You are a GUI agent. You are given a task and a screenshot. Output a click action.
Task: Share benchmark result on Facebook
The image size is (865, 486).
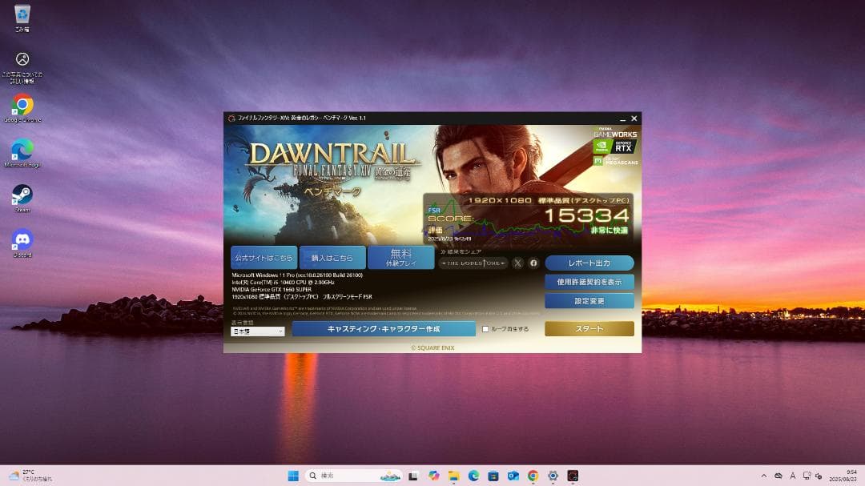pos(533,263)
